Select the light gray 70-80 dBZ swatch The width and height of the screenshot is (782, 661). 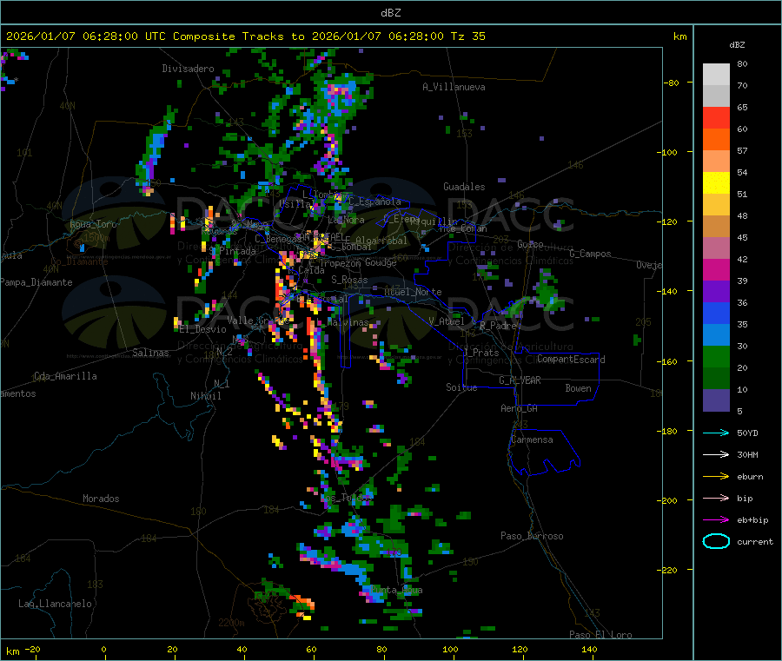(x=716, y=75)
